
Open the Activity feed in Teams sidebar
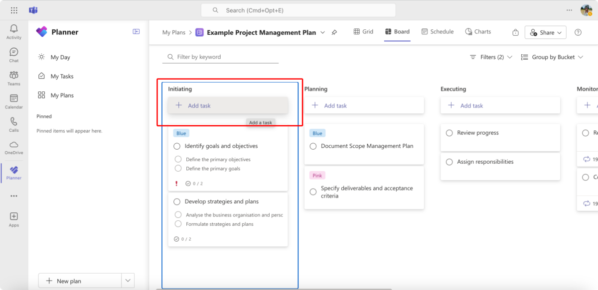13,31
